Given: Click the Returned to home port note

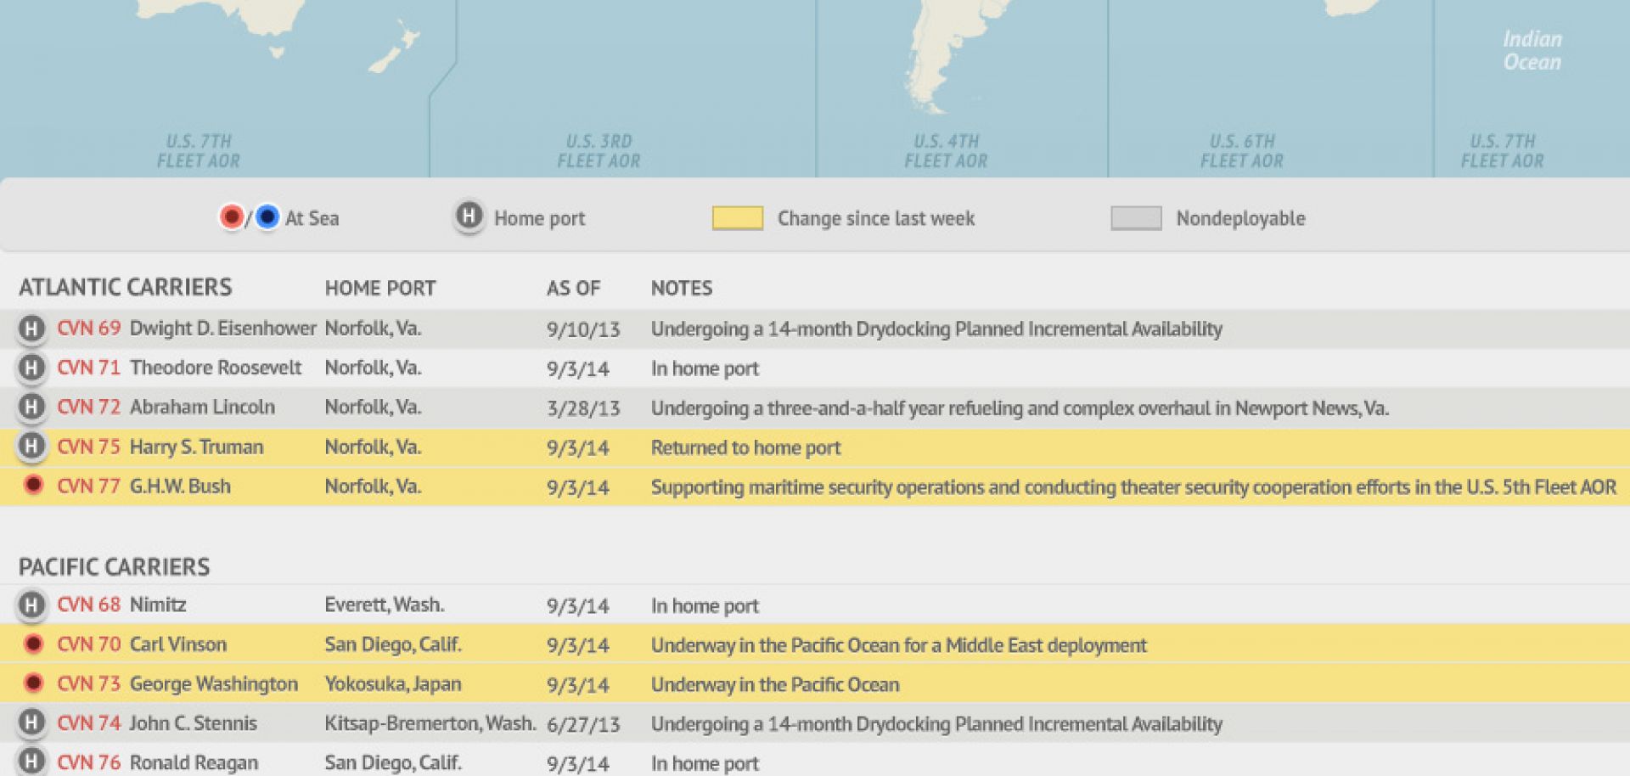Looking at the screenshot, I should click(x=745, y=447).
